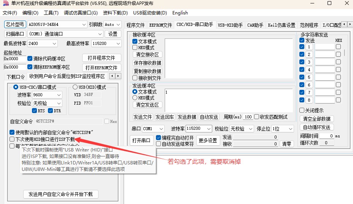Expand the chip model AI8051U-34K64 dropdown
The image size is (353, 204).
coord(84,24)
